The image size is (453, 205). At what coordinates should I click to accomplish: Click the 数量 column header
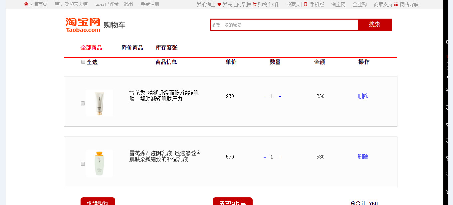275,62
